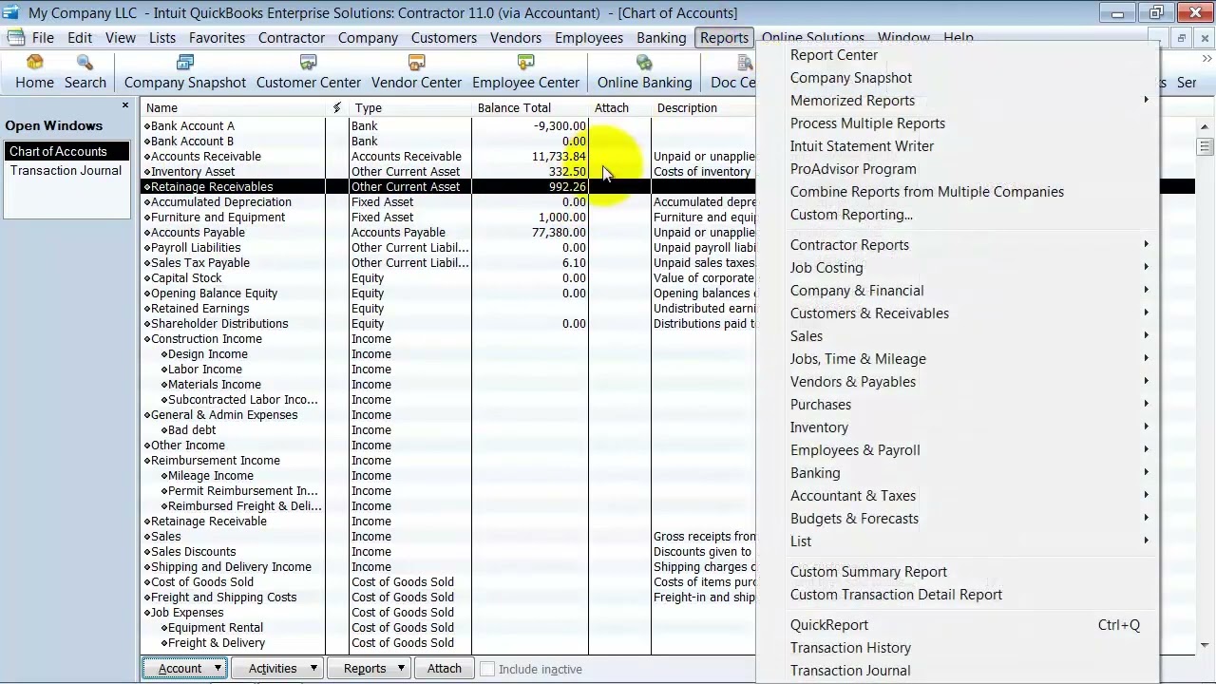Select the Mileage Income subaccount
1216x684 pixels.
448,475
